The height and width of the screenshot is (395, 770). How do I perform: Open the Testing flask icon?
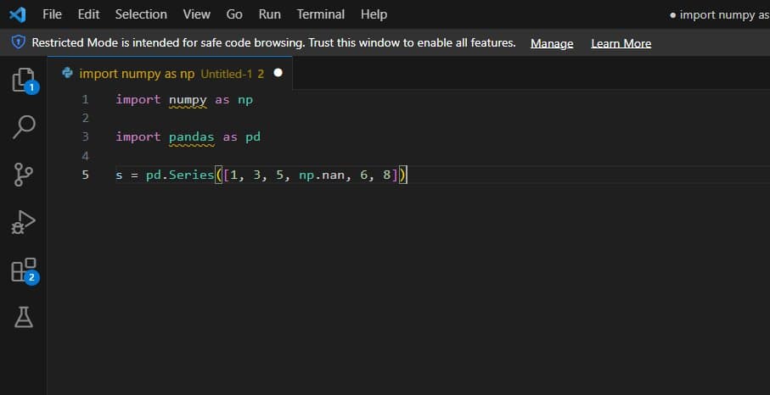click(23, 317)
